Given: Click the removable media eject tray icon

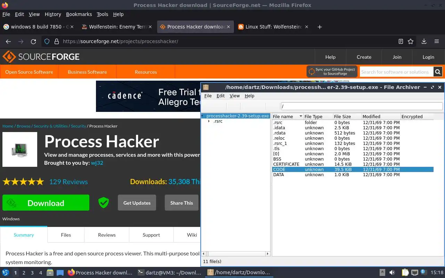Looking at the screenshot, I should pyautogui.click(x=382, y=273).
